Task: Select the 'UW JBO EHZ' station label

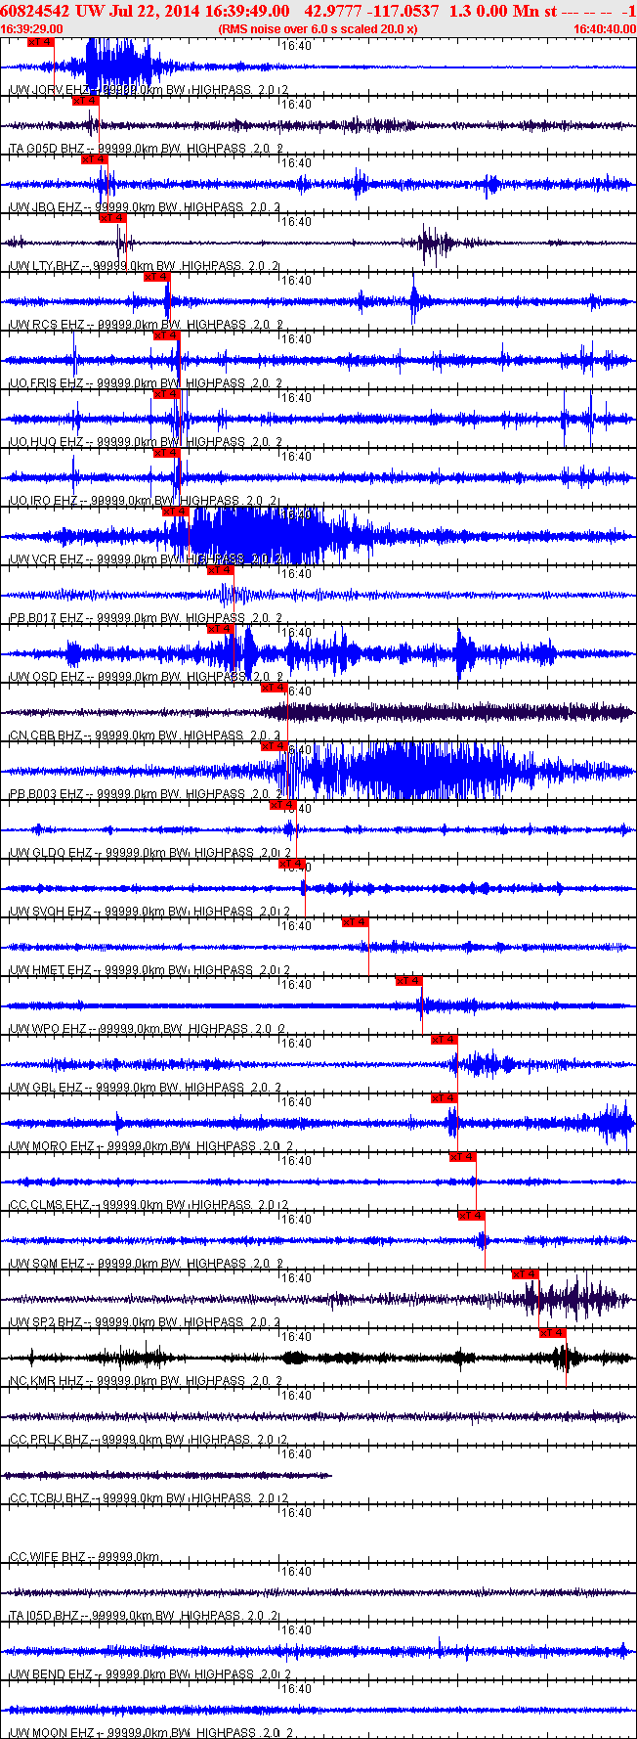Action: click(46, 207)
